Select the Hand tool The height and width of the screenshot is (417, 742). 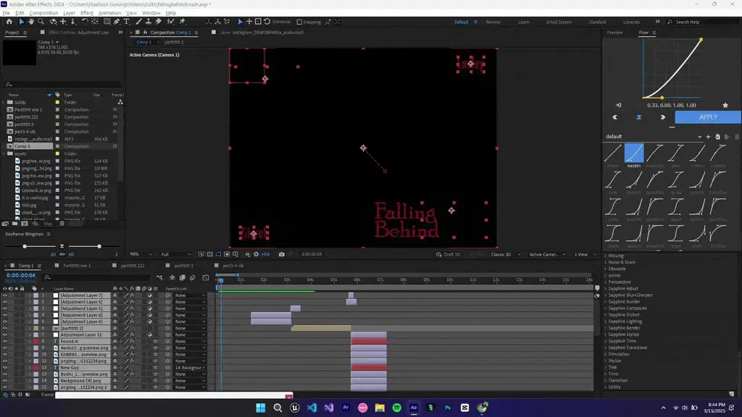click(31, 22)
